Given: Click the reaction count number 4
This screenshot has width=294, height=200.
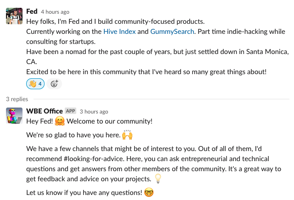Looking at the screenshot, I should tap(40, 84).
